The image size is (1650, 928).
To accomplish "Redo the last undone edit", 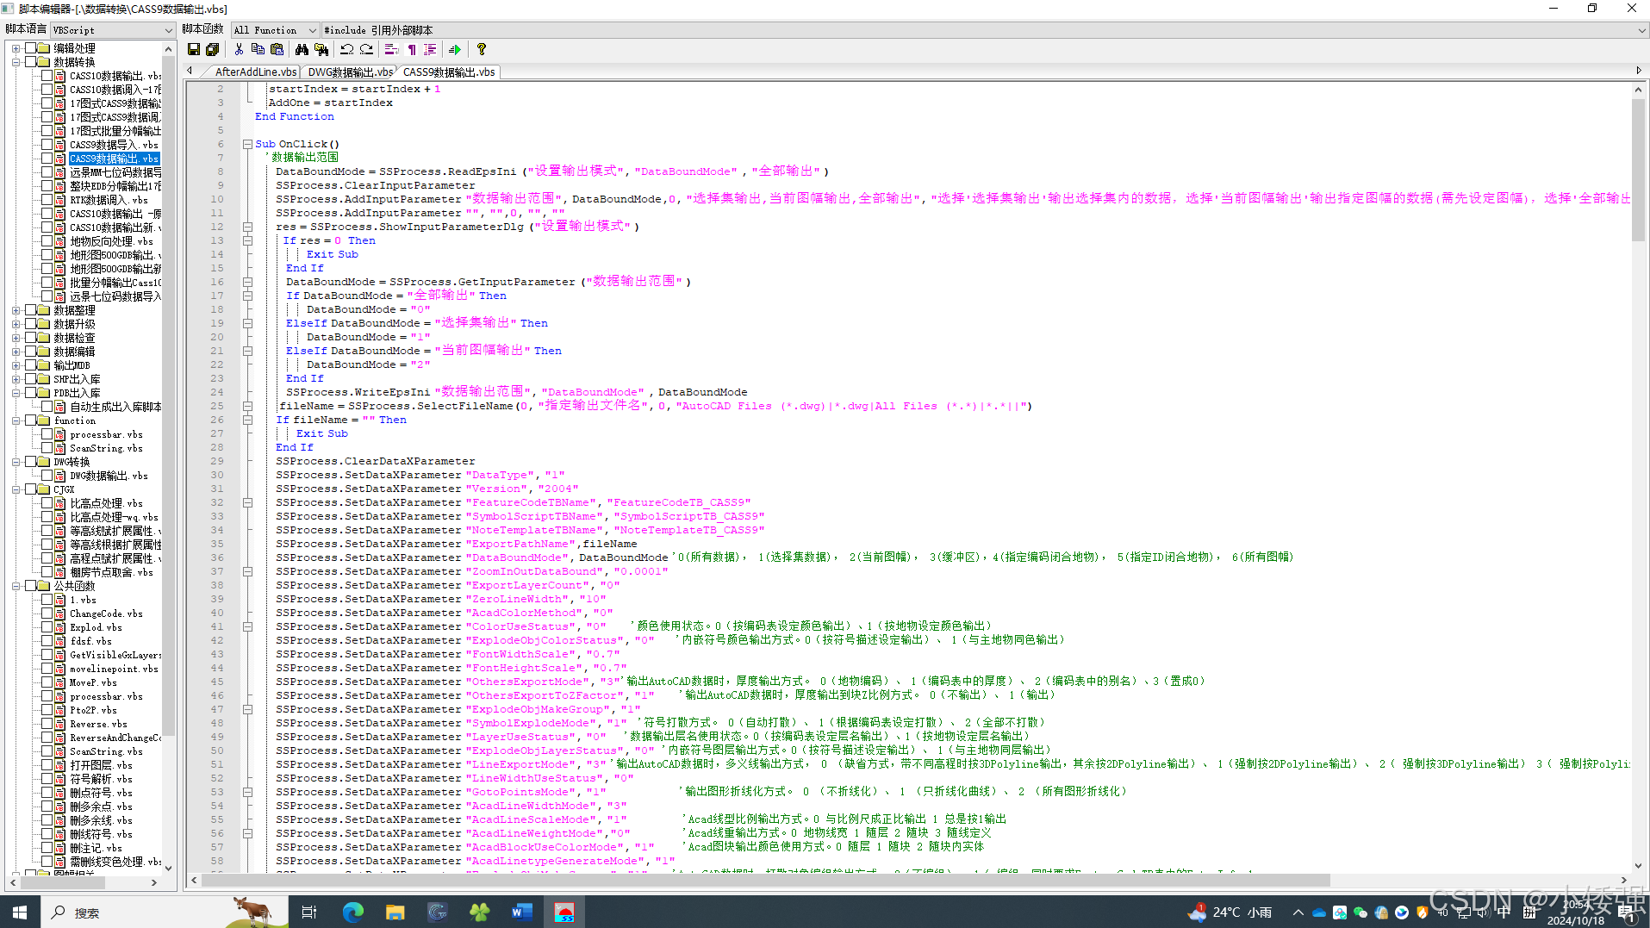I will point(366,49).
